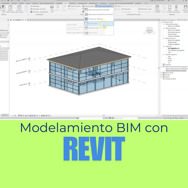Click the Vista de diseño button
Image resolution: width=188 pixels, height=188 pixels.
pos(88,6)
